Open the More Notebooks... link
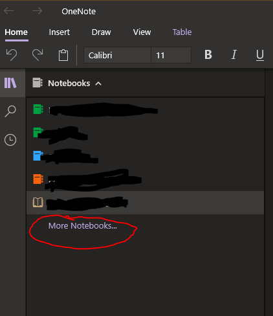 coord(83,226)
